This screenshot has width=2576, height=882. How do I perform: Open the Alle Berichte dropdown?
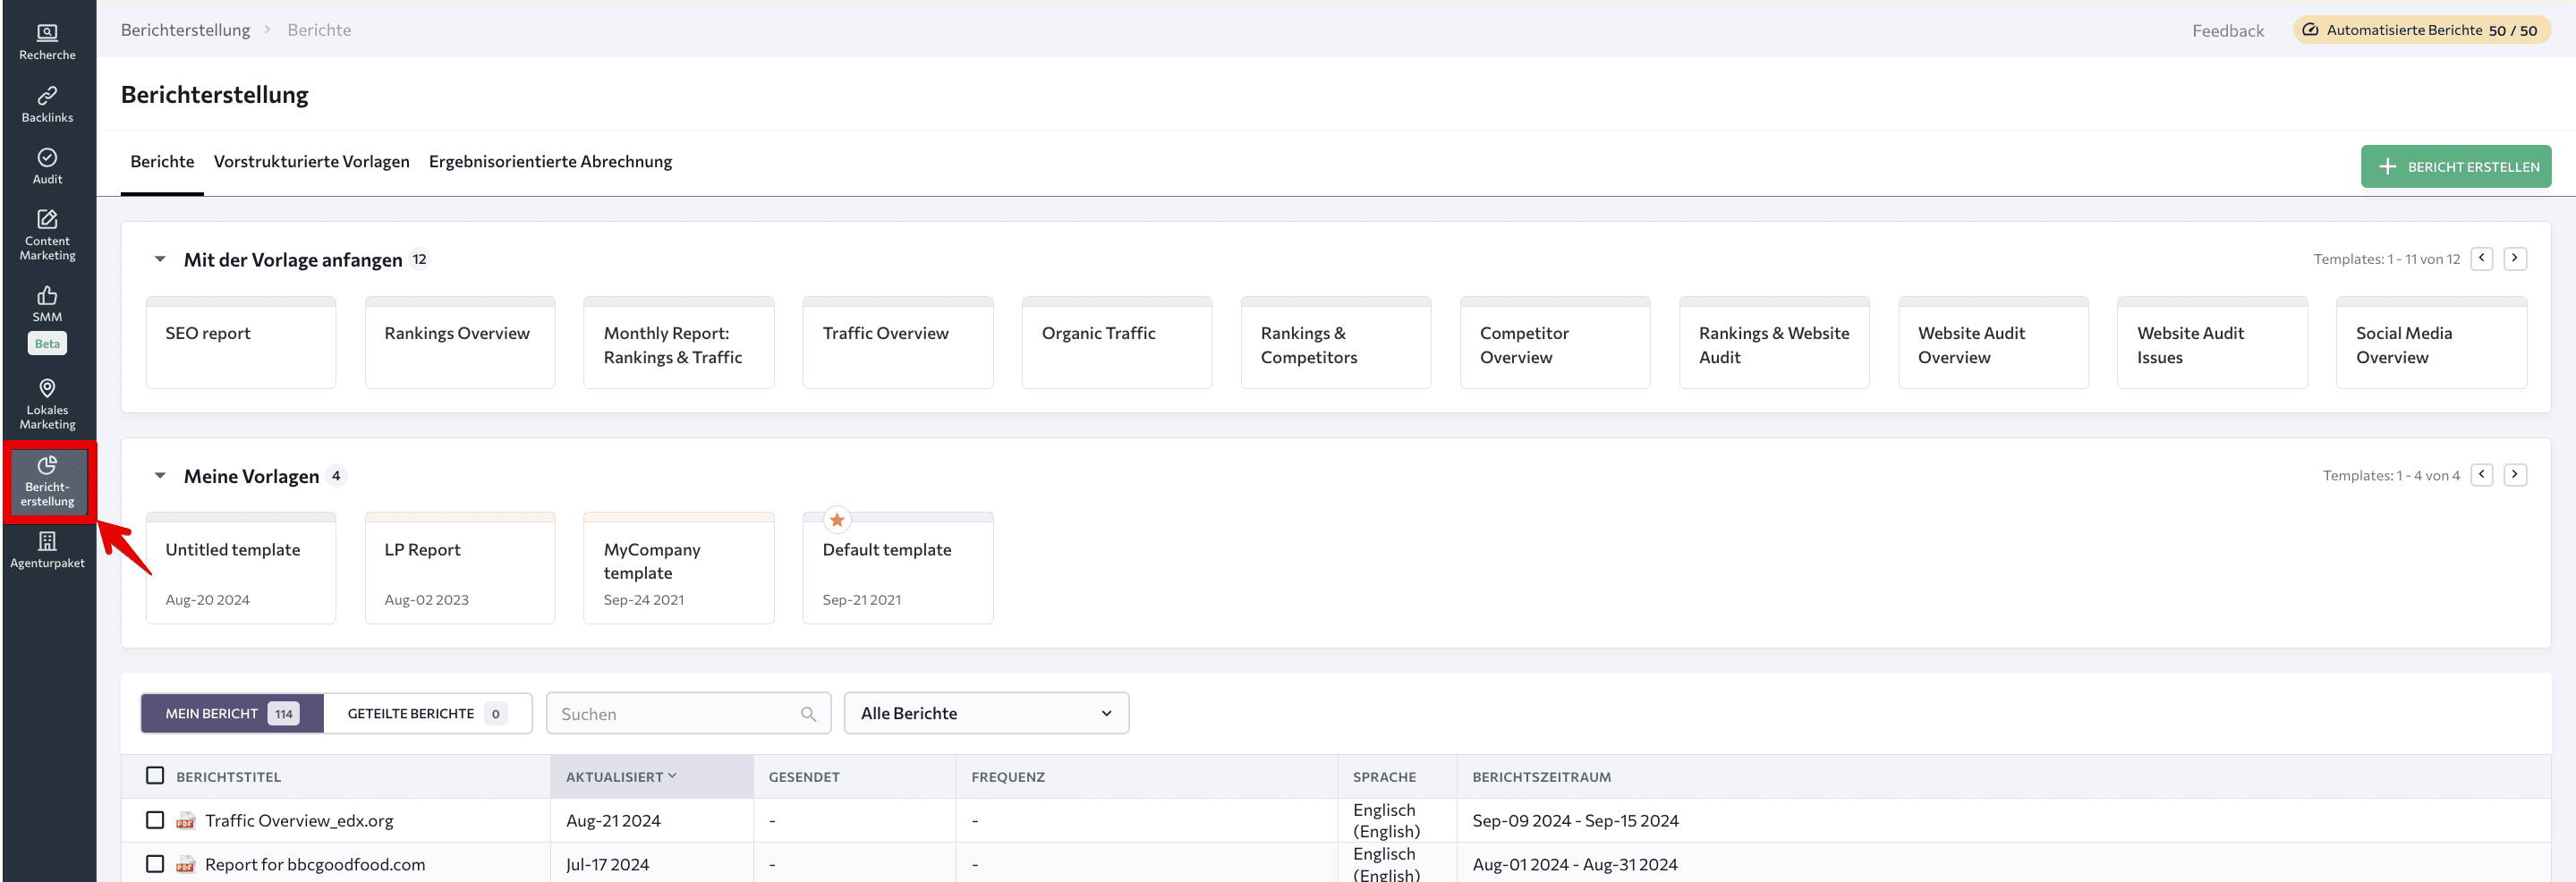(986, 713)
